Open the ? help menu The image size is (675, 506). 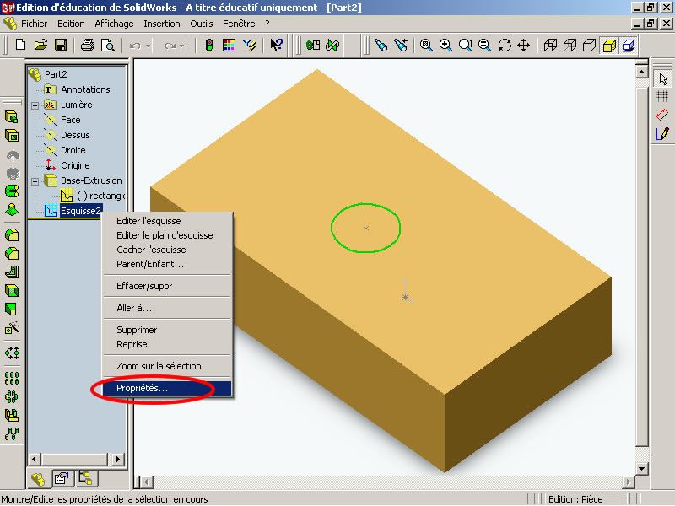(267, 24)
